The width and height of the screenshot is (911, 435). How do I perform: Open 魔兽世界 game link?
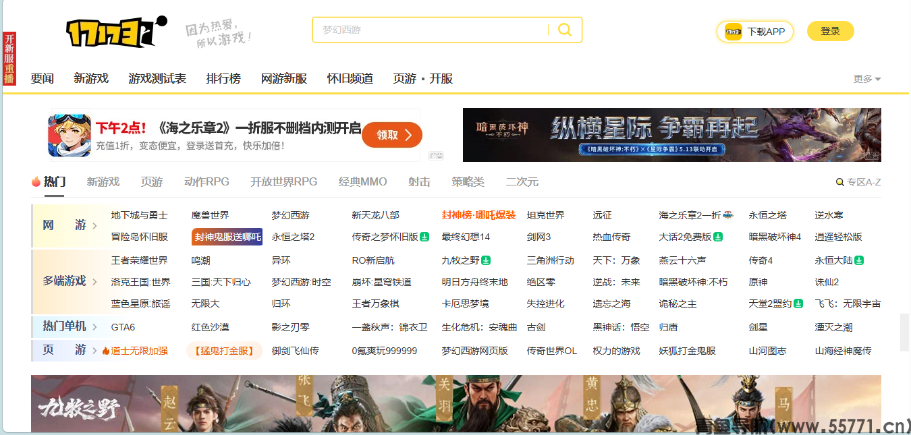210,215
